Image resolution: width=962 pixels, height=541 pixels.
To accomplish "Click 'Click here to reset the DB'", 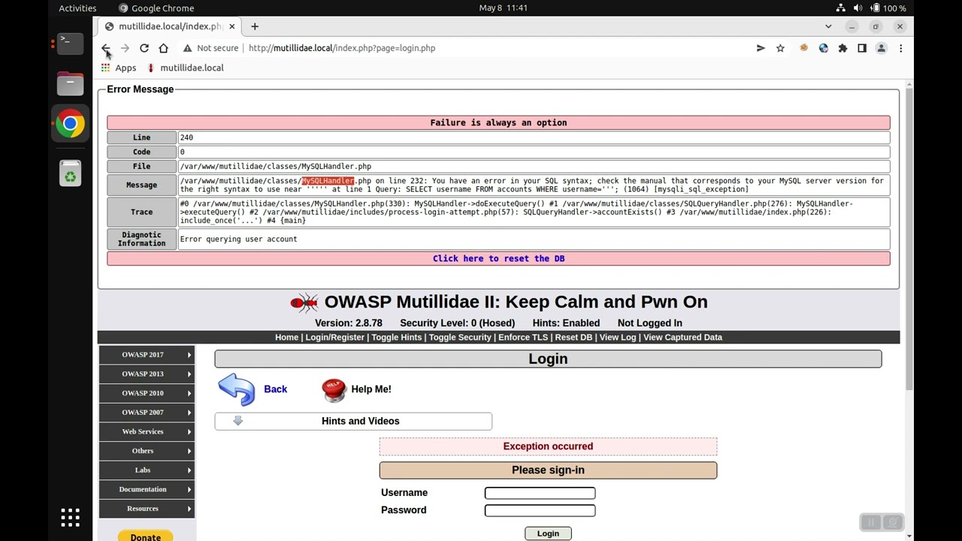I will pos(498,258).
